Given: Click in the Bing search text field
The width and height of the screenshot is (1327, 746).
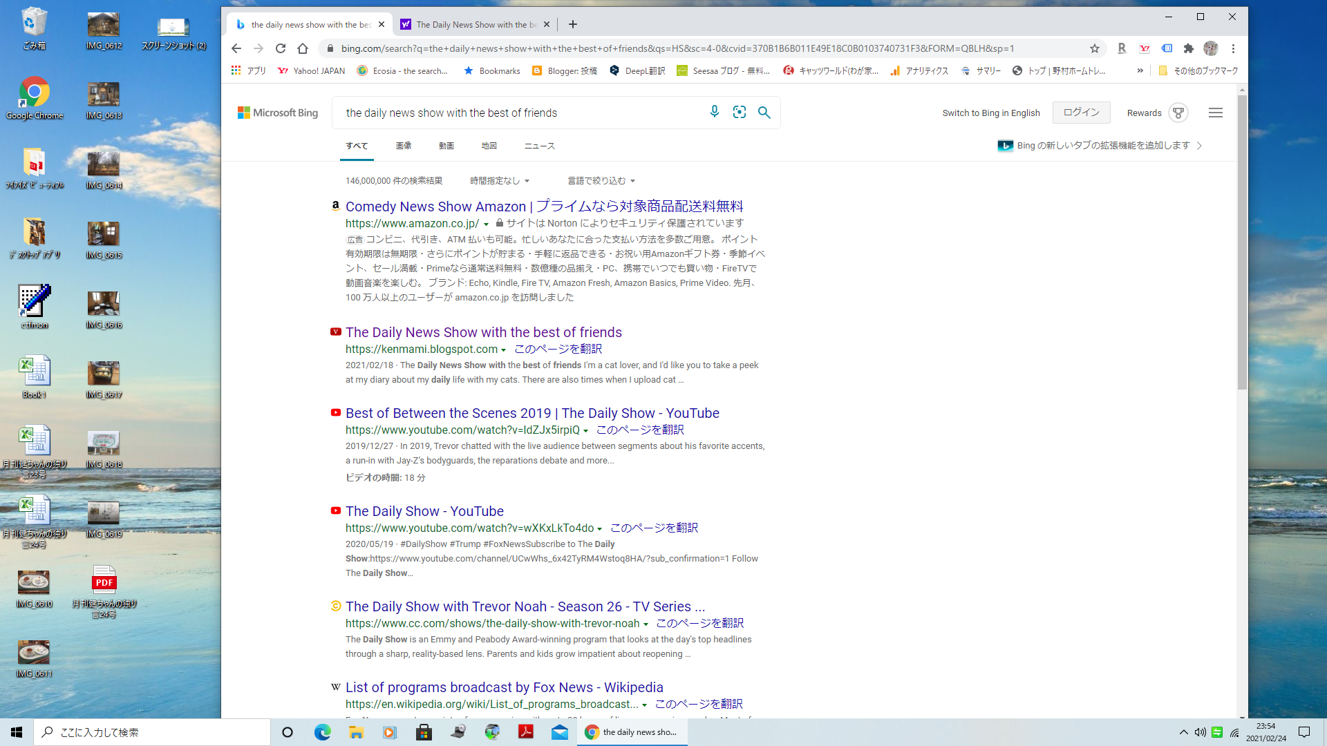Looking at the screenshot, I should tap(518, 113).
